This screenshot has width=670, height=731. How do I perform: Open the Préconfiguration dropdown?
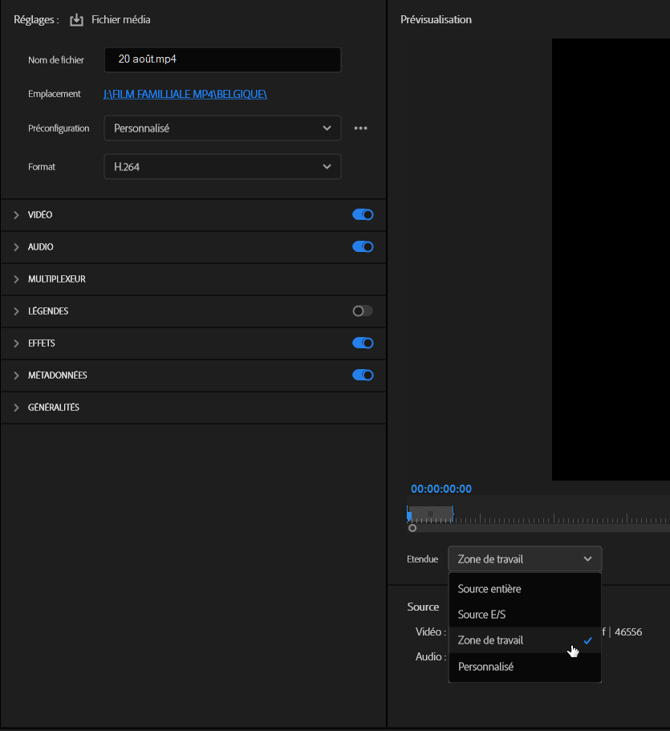[222, 128]
